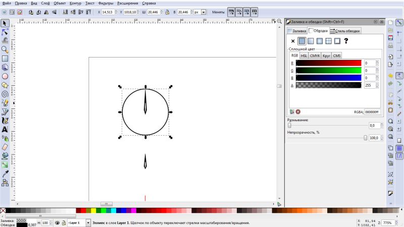Click the Save document icon
Viewport: 404px width, 227px height.
click(x=390, y=38)
